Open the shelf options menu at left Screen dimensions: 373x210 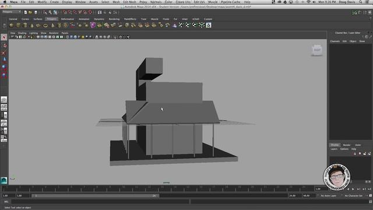click(x=4, y=26)
